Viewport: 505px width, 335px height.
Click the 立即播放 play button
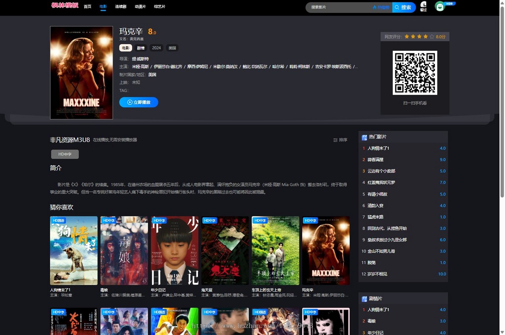138,102
